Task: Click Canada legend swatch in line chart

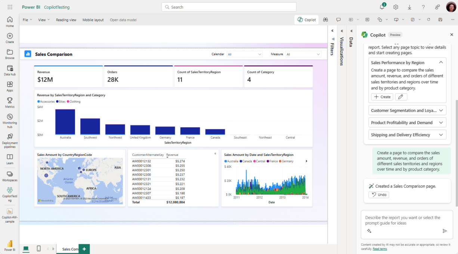Action: pos(241,161)
